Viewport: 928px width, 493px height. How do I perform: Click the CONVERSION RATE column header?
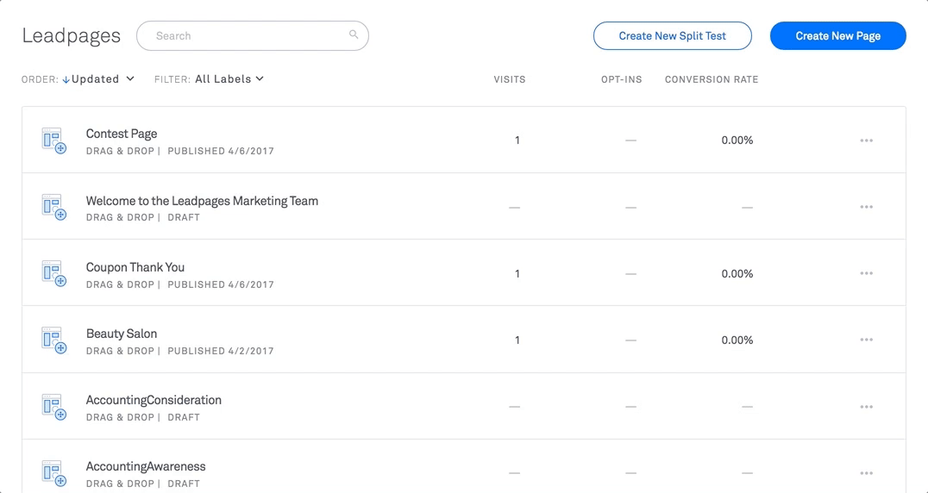tap(712, 79)
